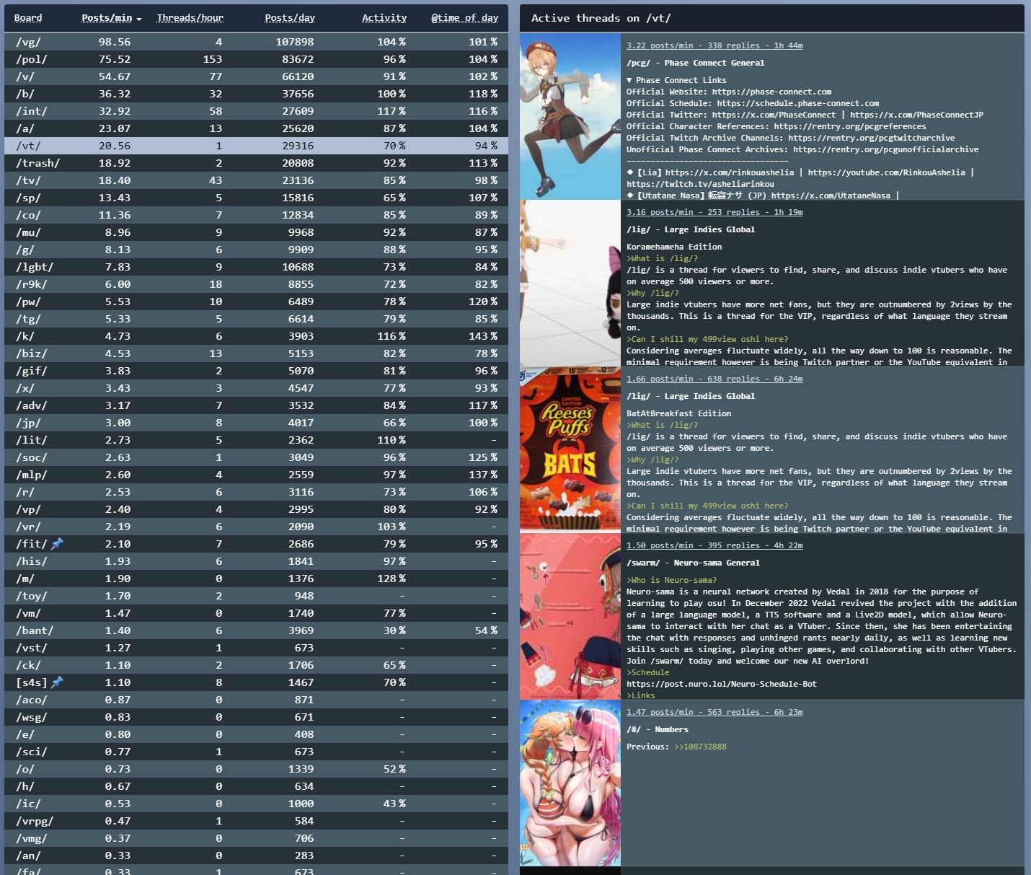This screenshot has width=1031, height=875.
Task: Click the 143 % time-of-day value for /k/
Action: 483,336
